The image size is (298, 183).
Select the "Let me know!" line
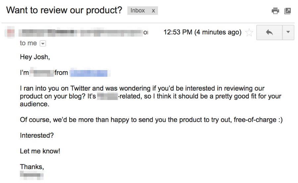coord(40,151)
